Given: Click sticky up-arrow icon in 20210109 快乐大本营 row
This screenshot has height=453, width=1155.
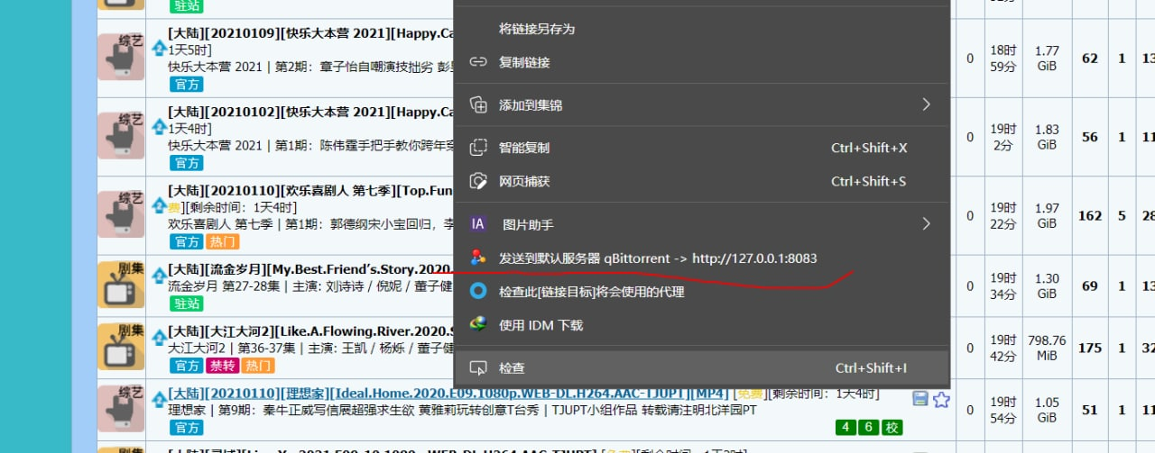Looking at the screenshot, I should 160,48.
